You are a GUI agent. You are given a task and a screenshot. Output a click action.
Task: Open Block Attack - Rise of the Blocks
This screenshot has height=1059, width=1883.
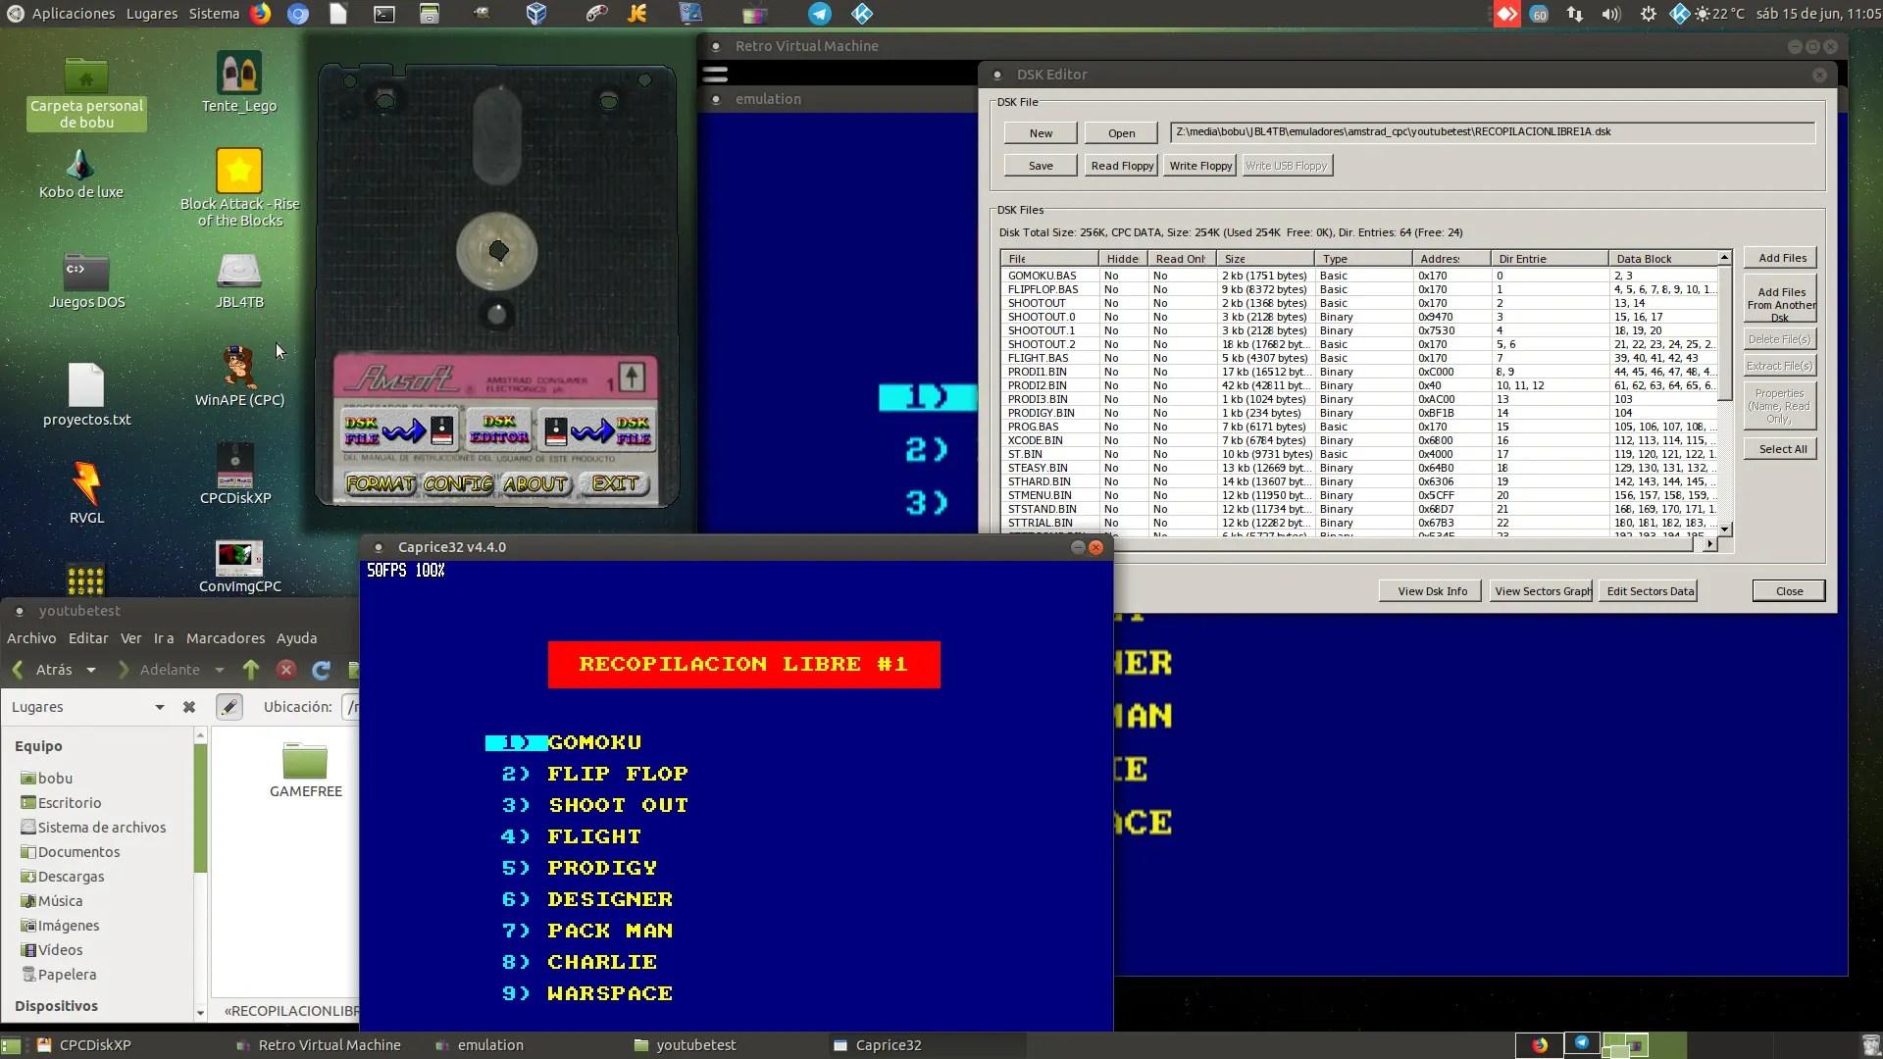coord(239,187)
